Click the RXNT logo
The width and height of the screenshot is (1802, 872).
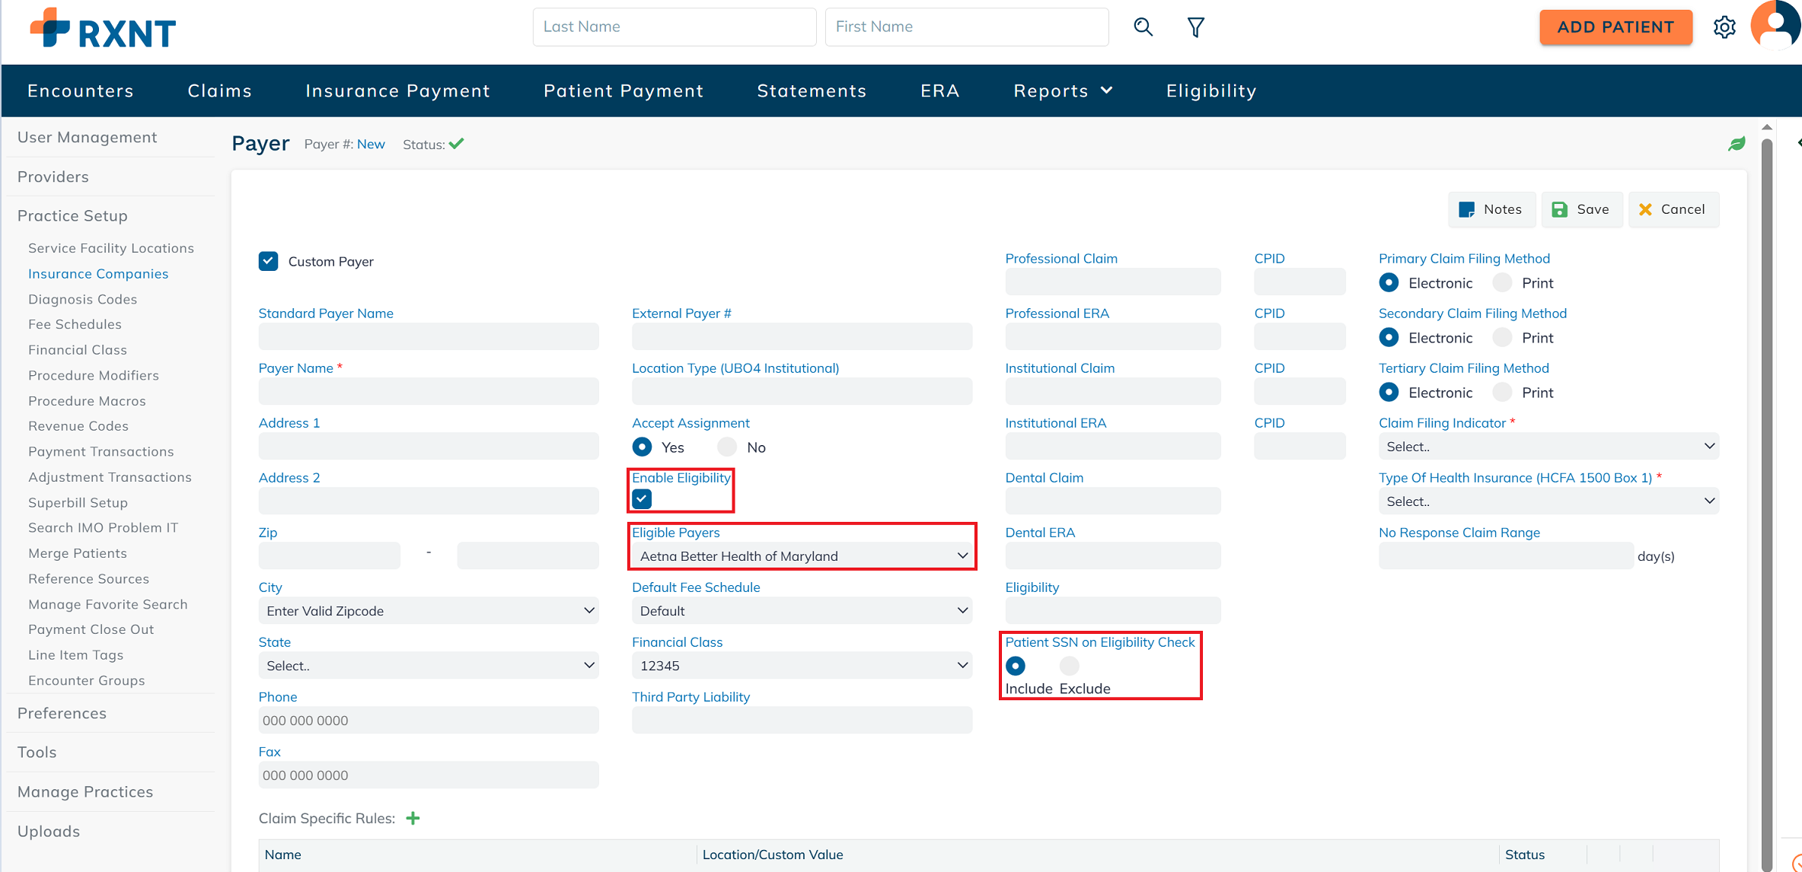pyautogui.click(x=103, y=29)
